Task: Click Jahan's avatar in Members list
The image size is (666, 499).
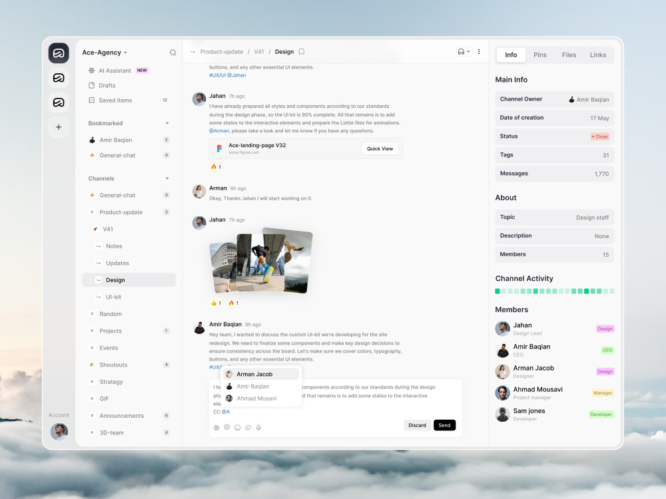Action: pyautogui.click(x=502, y=329)
